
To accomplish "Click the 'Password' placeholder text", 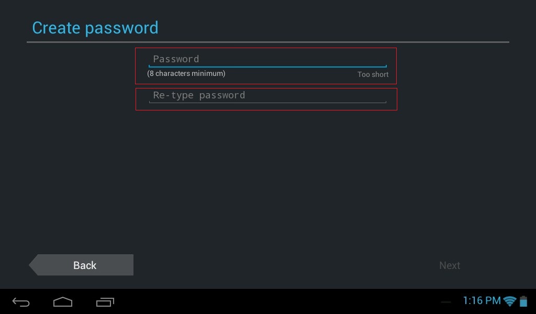I will [x=176, y=59].
